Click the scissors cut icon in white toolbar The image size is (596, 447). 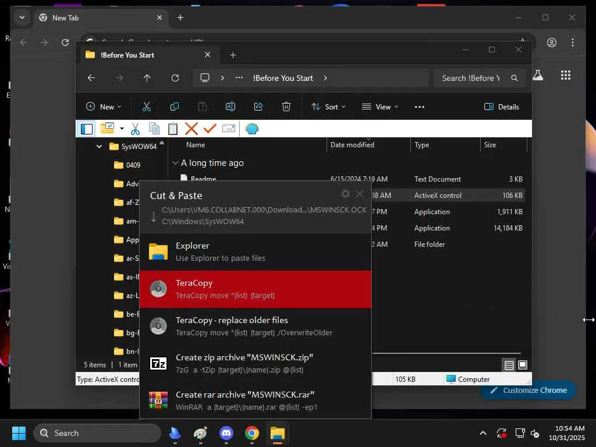[x=135, y=129]
